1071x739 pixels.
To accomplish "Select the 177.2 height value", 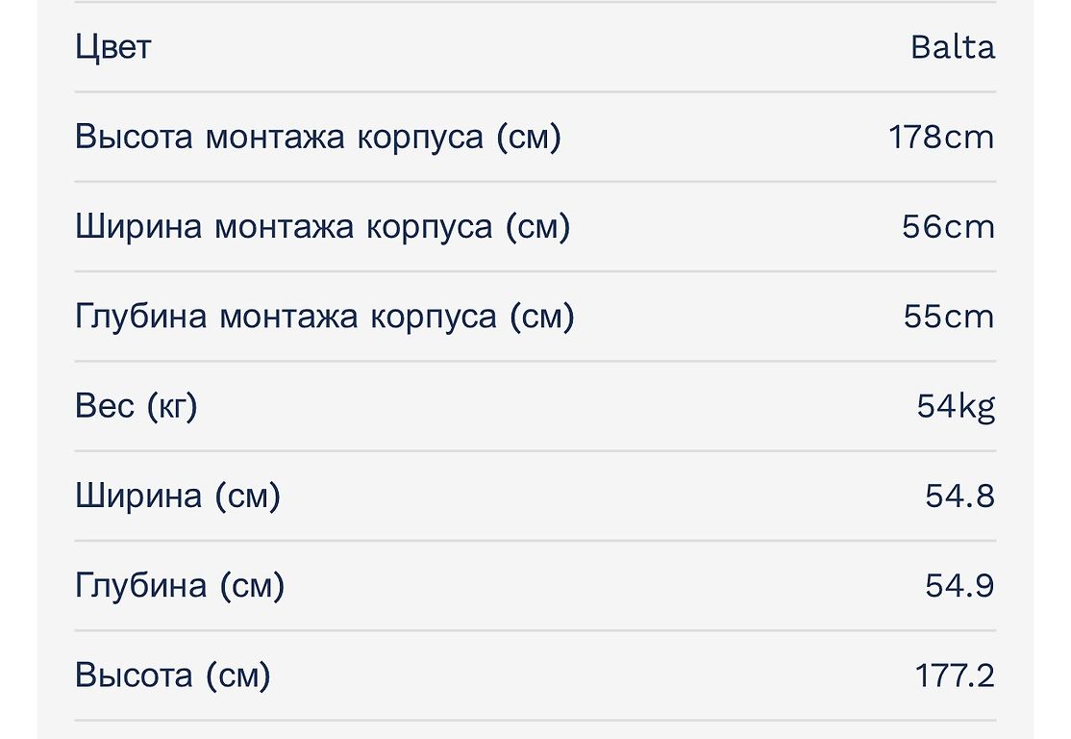I will point(955,675).
